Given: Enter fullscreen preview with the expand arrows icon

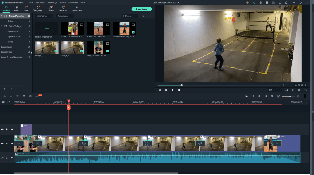Looking at the screenshot, I should click(x=306, y=90).
